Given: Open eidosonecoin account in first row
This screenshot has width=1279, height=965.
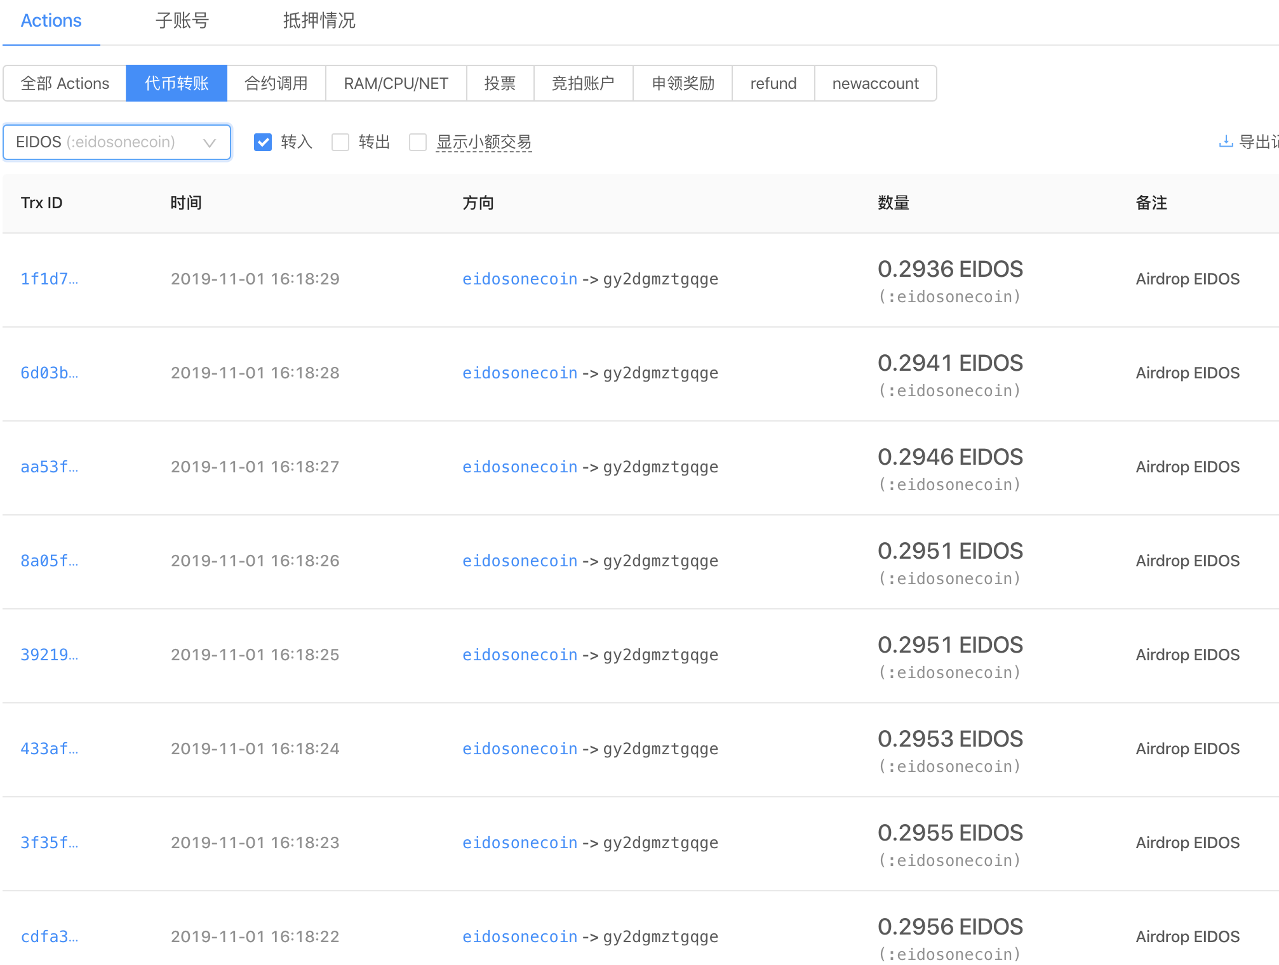Looking at the screenshot, I should tap(519, 279).
